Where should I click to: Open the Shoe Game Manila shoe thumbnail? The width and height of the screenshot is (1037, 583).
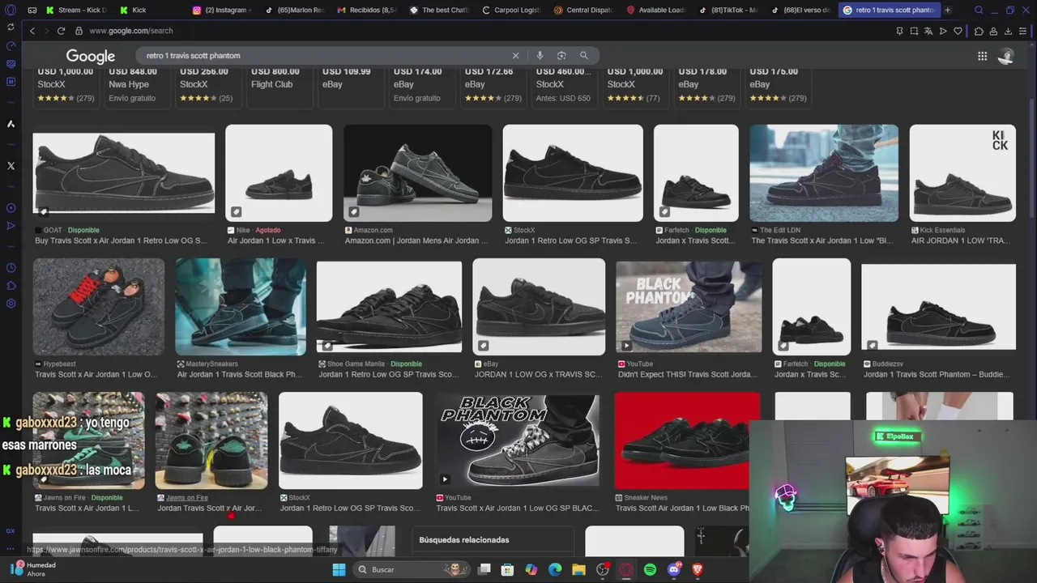coord(389,307)
